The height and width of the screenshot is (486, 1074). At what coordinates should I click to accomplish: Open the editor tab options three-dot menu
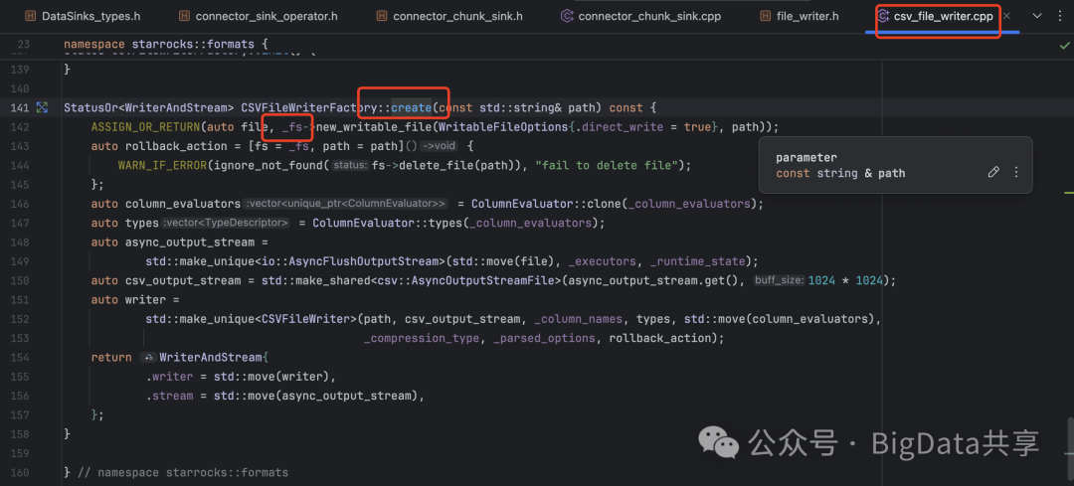[1060, 16]
